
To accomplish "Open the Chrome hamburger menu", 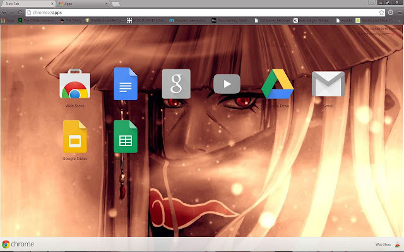I will [400, 13].
